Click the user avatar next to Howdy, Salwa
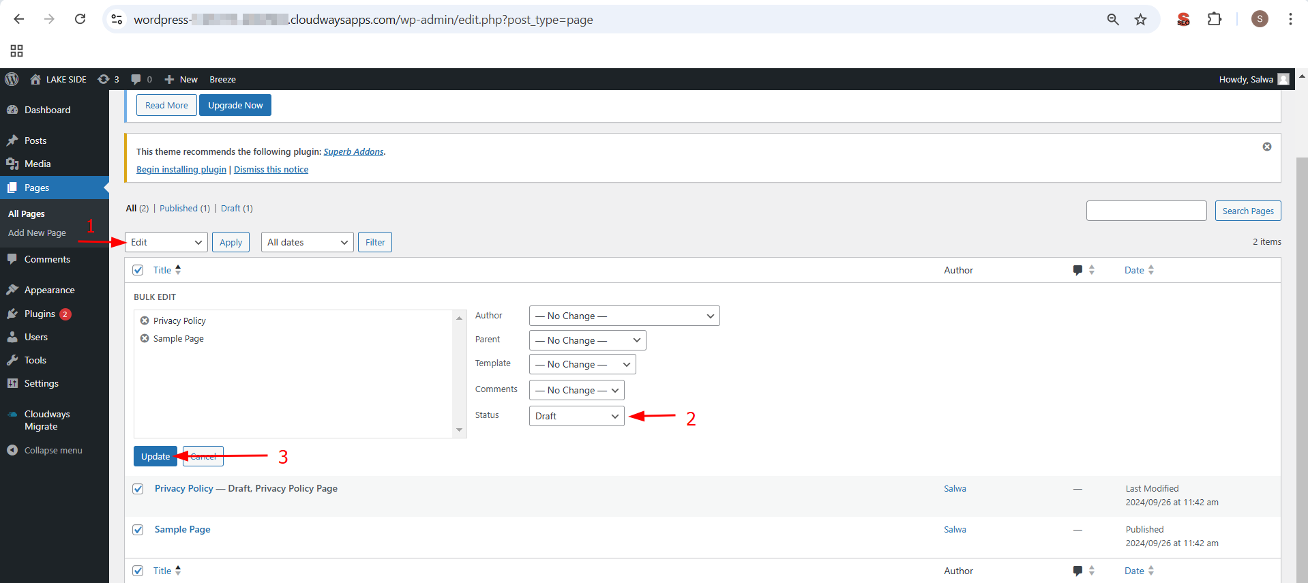The image size is (1308, 583). click(1283, 79)
